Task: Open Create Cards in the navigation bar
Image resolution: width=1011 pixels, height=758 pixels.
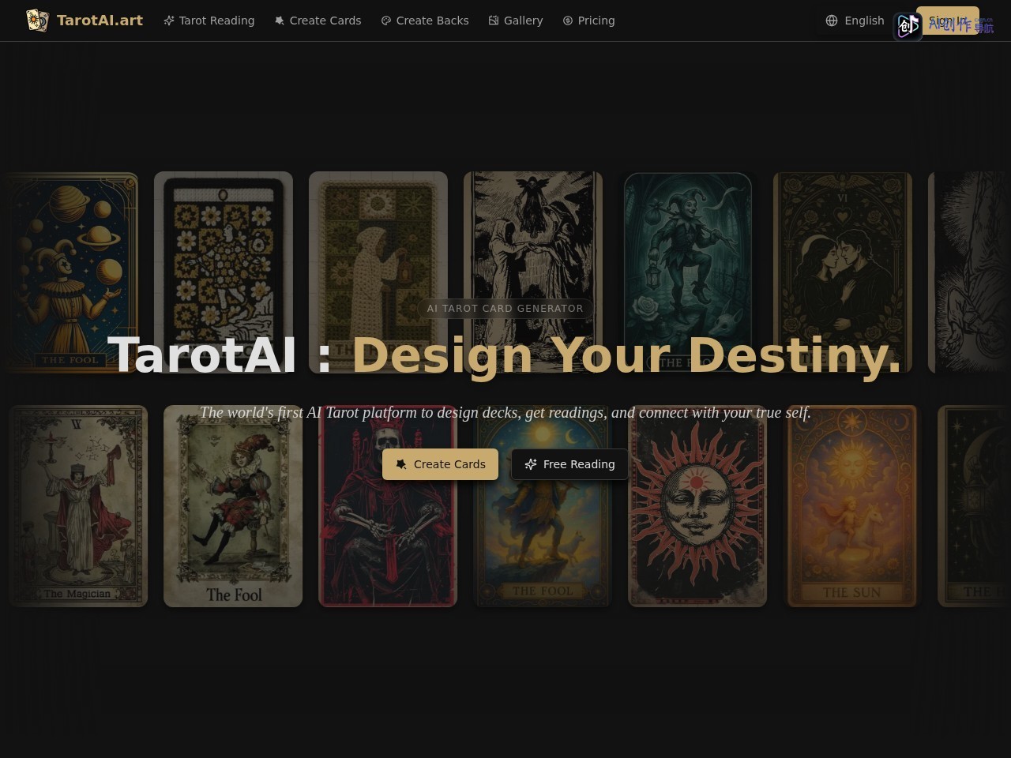Action: point(318,21)
